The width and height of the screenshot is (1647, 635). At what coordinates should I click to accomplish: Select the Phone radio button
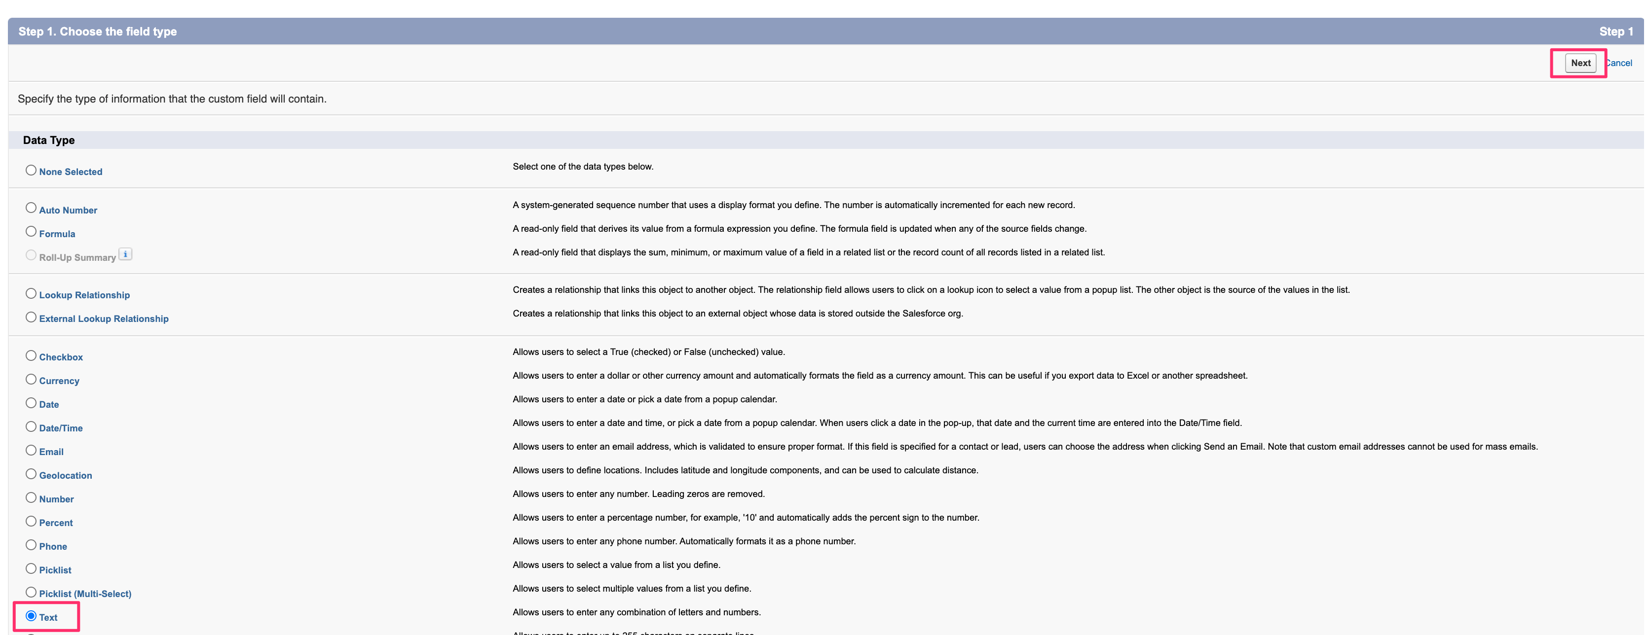coord(31,544)
